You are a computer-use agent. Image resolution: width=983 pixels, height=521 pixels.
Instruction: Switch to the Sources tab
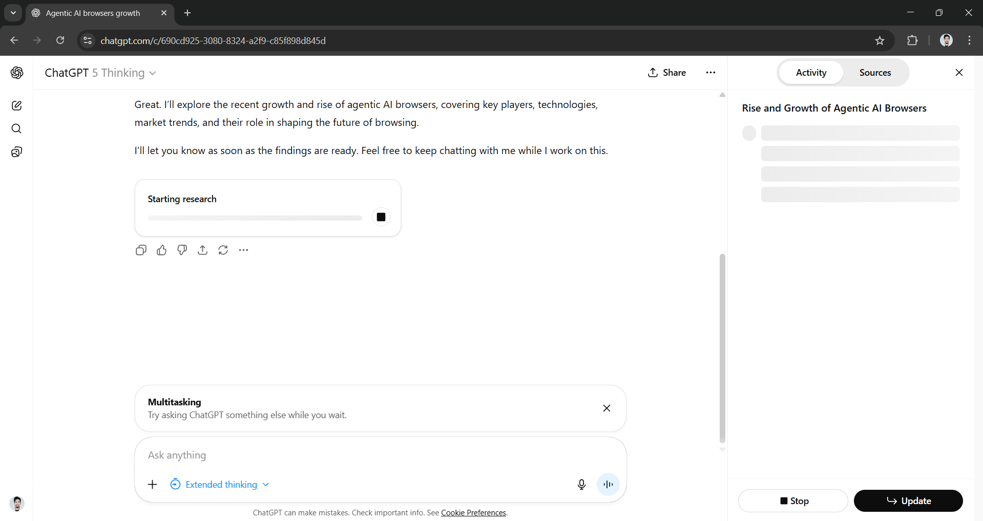875,72
